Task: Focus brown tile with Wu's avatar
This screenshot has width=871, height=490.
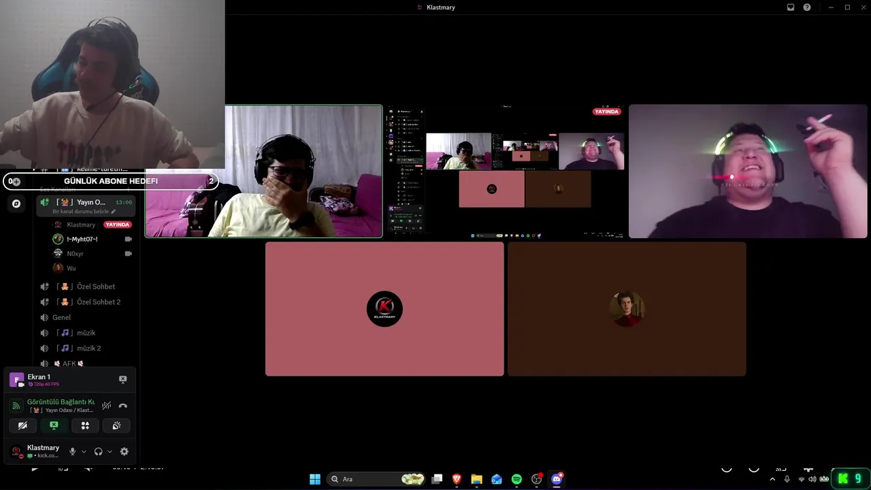Action: tap(627, 309)
